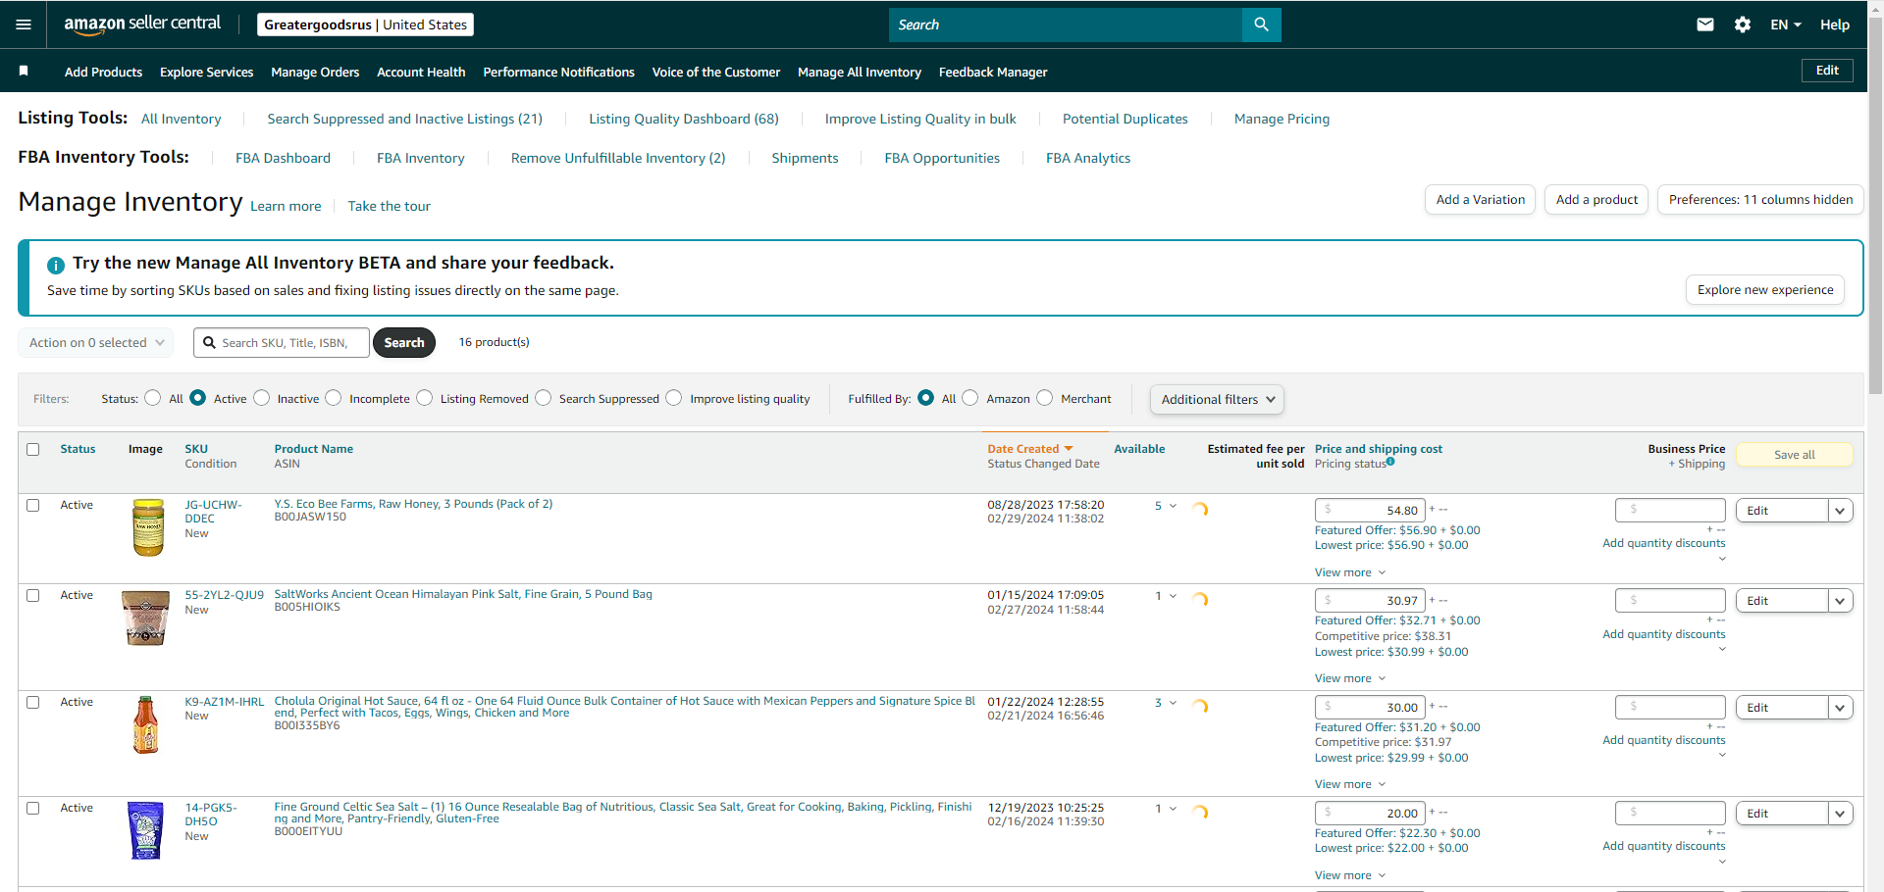This screenshot has height=892, width=1884.
Task: Open Explore Services menu item
Action: click(207, 72)
